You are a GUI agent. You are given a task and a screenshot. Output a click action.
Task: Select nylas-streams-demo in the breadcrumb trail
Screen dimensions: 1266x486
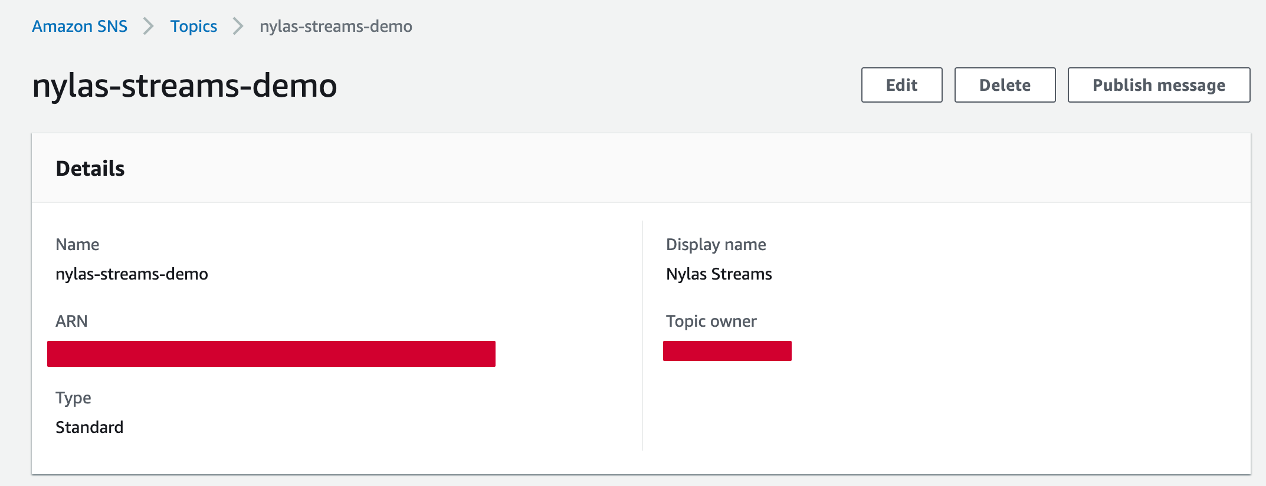[335, 26]
